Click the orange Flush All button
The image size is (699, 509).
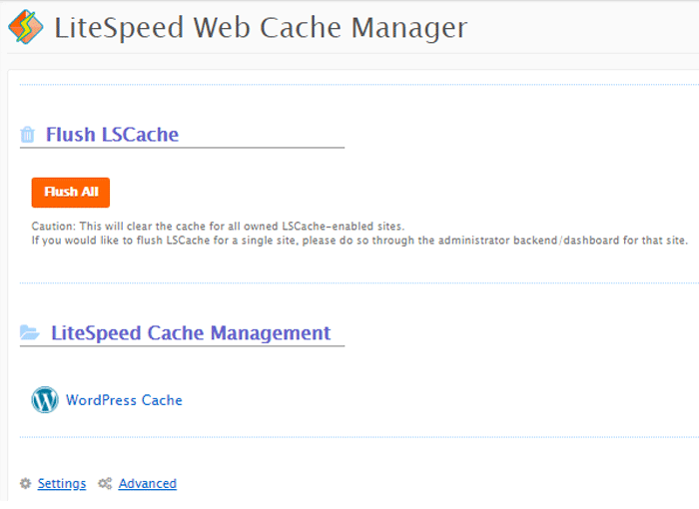point(71,192)
